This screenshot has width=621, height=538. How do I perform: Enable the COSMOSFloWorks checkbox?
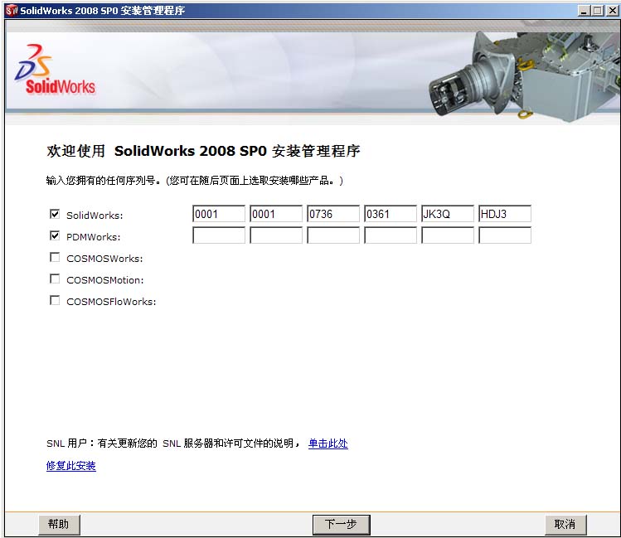[x=55, y=300]
